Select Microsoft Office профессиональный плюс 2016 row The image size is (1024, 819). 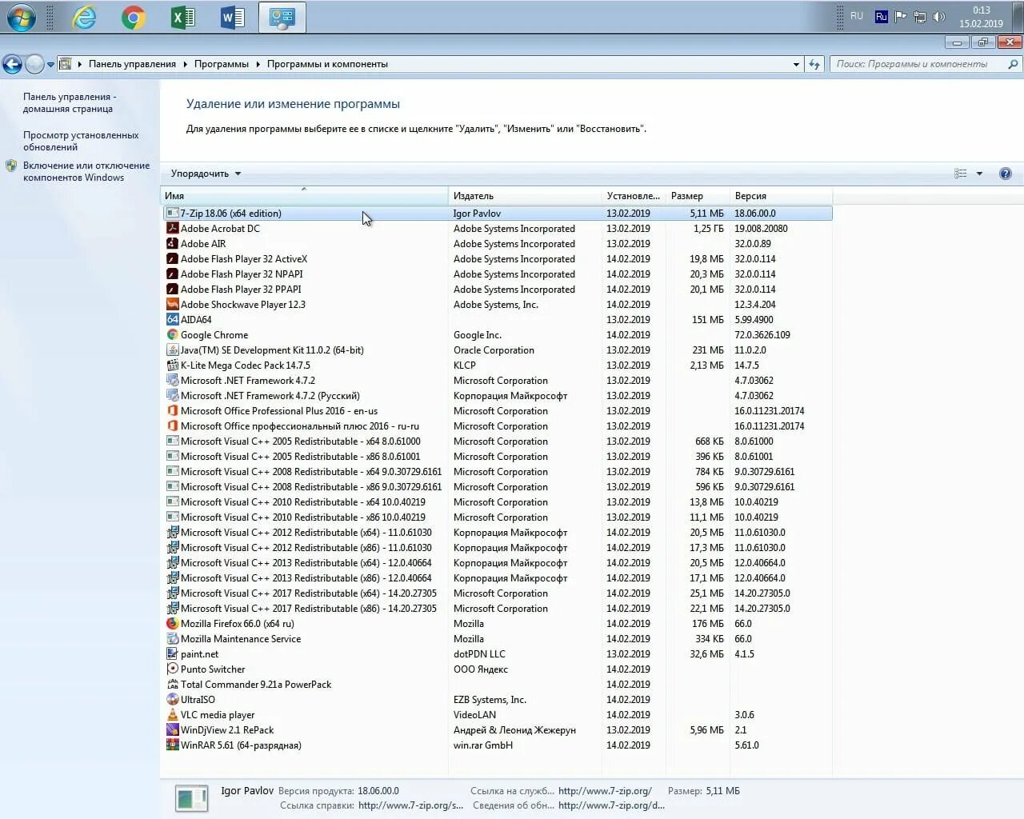click(497, 426)
